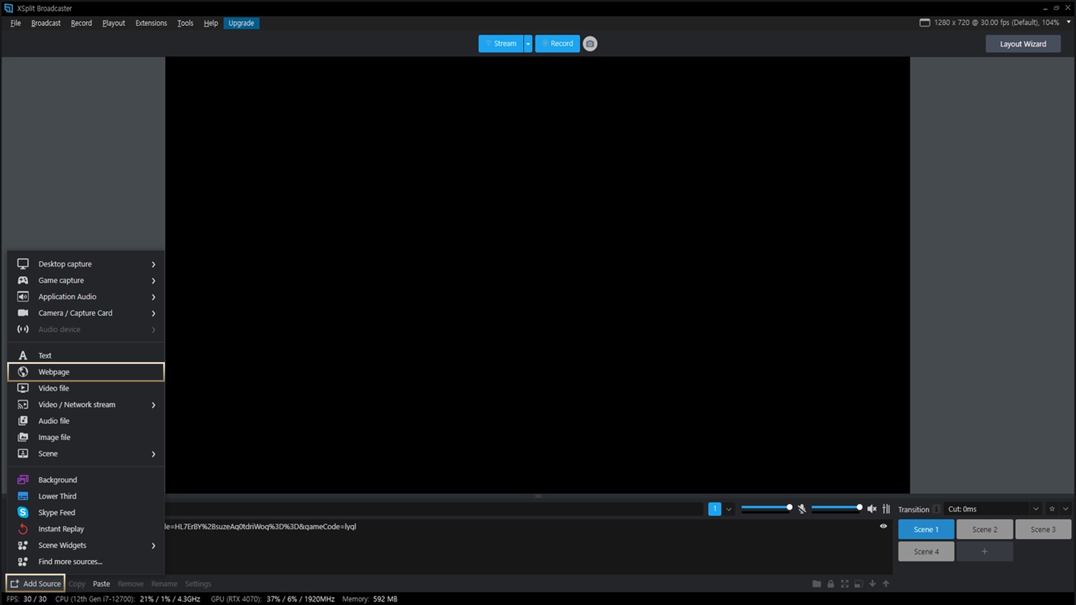Take a screenshot with the camera icon
This screenshot has width=1076, height=605.
point(590,44)
